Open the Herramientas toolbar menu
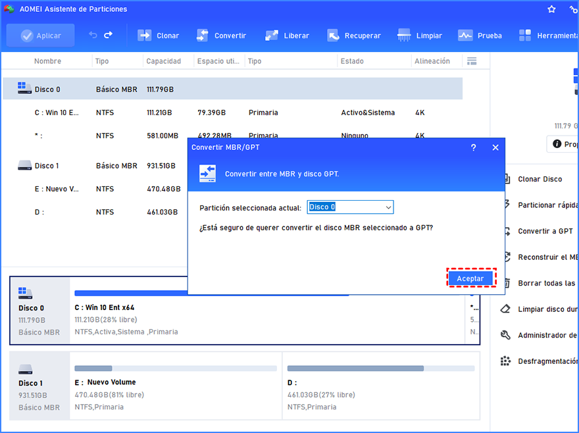 point(548,36)
